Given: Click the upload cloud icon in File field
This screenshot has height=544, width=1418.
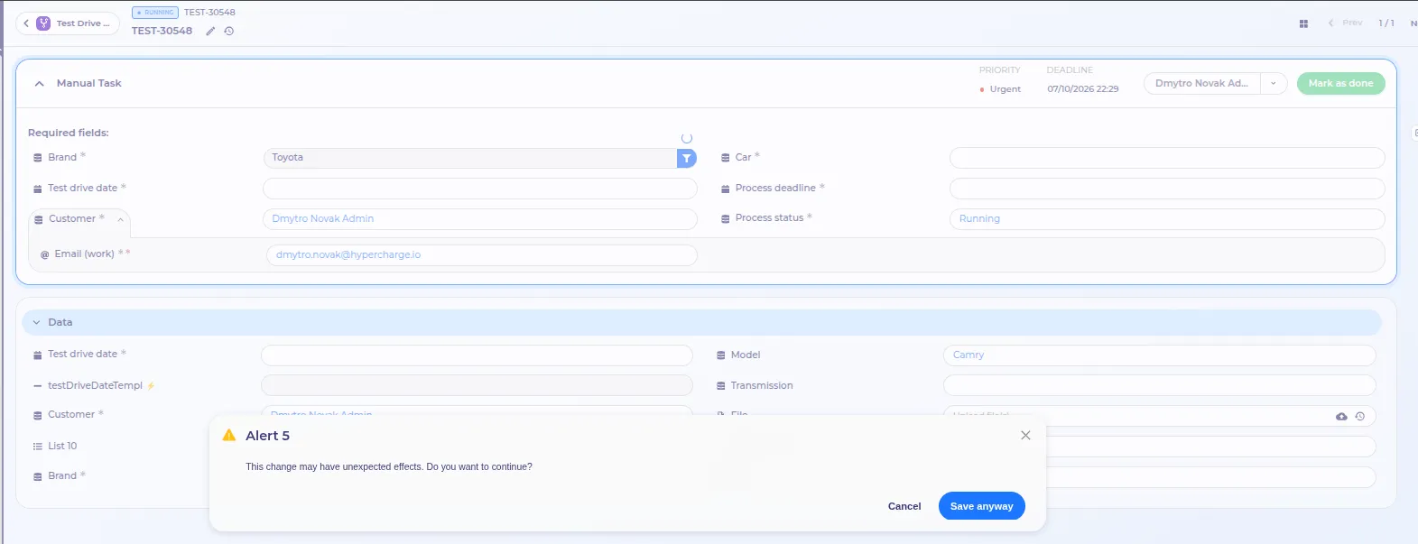Looking at the screenshot, I should click(1341, 416).
